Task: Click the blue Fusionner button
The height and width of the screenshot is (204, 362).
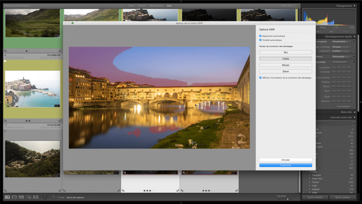Action: point(286,165)
